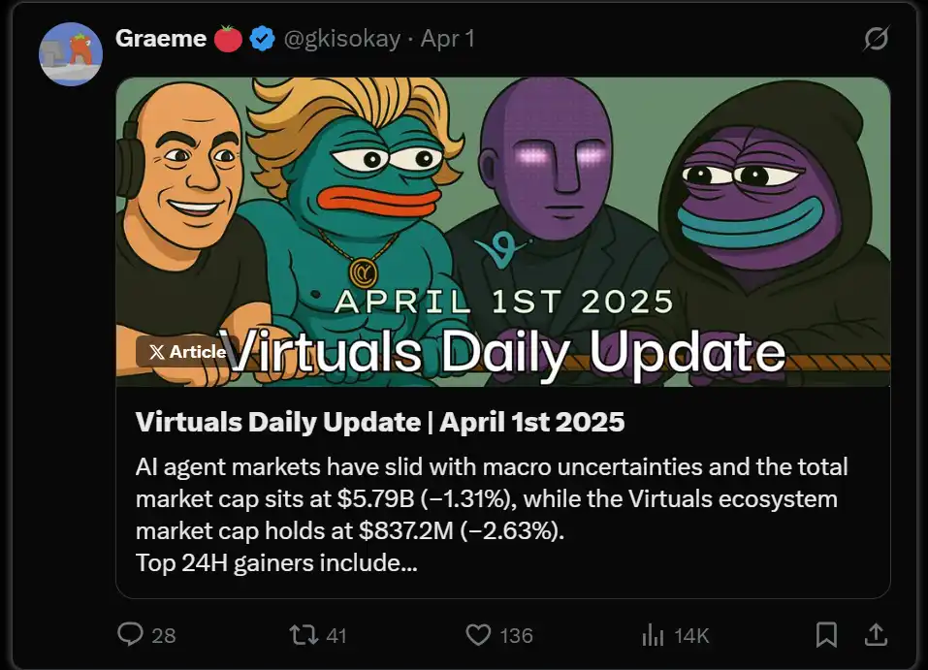Click the 14K views count
The width and height of the screenshot is (928, 670).
click(691, 636)
